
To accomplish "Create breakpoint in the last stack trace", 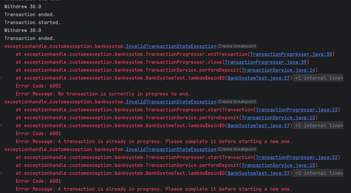I will [x=237, y=149].
